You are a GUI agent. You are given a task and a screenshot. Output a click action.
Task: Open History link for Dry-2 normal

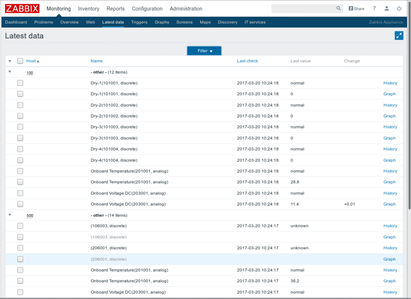coord(390,105)
